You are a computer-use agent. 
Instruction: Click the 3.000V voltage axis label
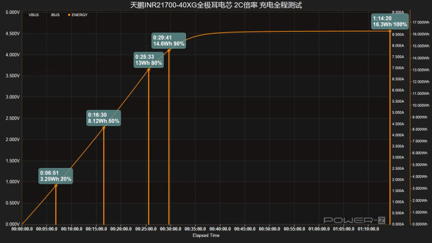pos(13,97)
